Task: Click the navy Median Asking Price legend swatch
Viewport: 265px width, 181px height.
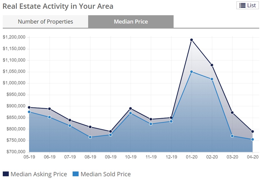Action: (x=6, y=174)
